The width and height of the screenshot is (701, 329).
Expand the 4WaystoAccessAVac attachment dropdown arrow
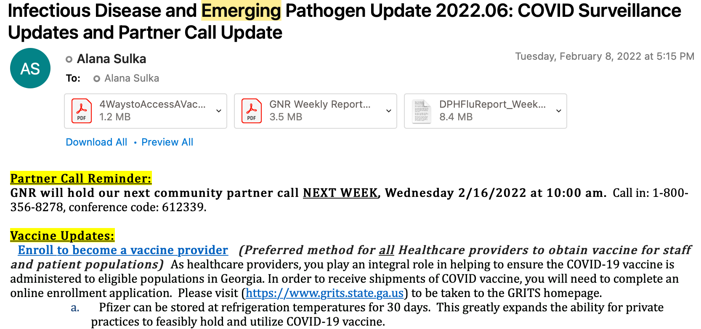219,111
